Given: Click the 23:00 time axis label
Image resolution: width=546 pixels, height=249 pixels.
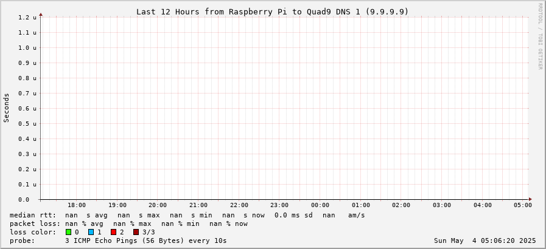Looking at the screenshot, I should [279, 205].
